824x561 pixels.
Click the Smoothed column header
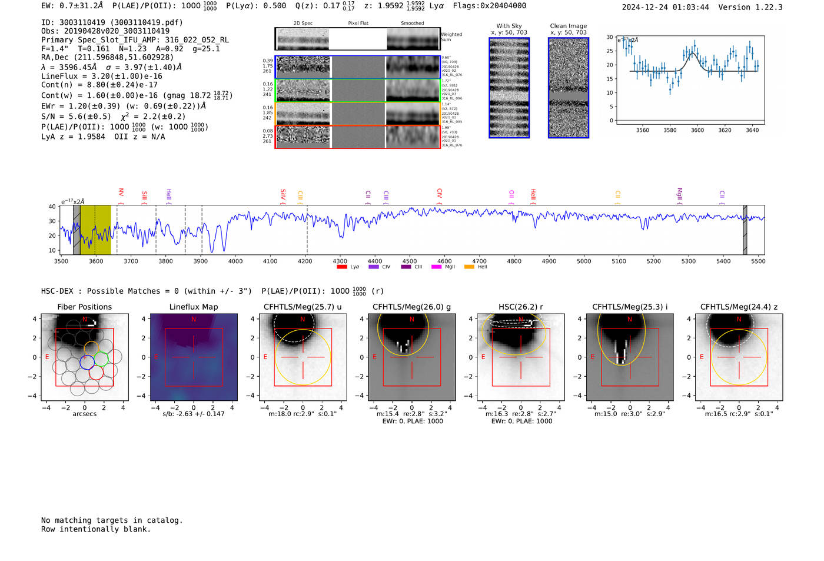click(412, 24)
